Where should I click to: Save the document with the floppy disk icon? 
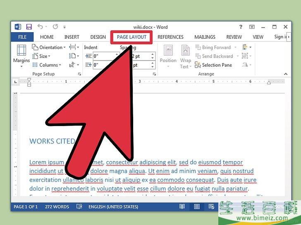click(x=29, y=27)
